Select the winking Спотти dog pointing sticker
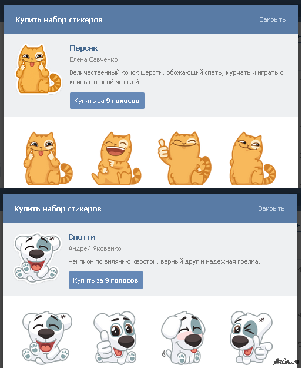302x368 pixels. click(x=251, y=338)
